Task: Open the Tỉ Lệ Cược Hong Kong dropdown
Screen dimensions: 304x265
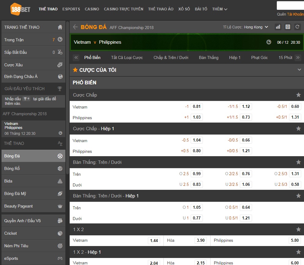Action: (x=256, y=27)
